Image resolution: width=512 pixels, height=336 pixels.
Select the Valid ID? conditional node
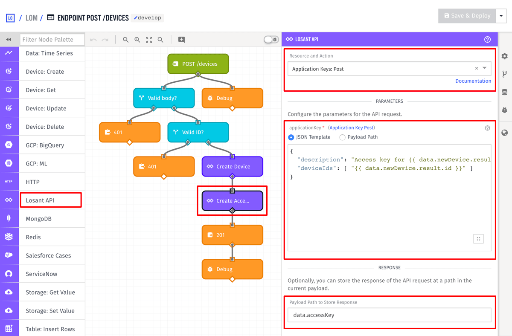[x=198, y=132]
